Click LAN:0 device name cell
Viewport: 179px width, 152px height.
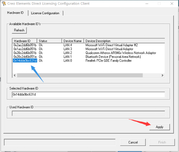click(x=68, y=60)
